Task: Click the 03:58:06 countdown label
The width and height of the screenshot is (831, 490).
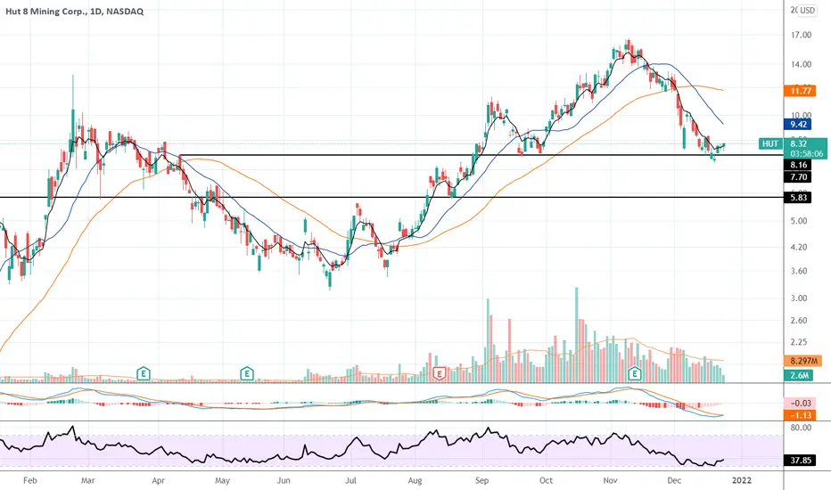Action: [x=806, y=153]
